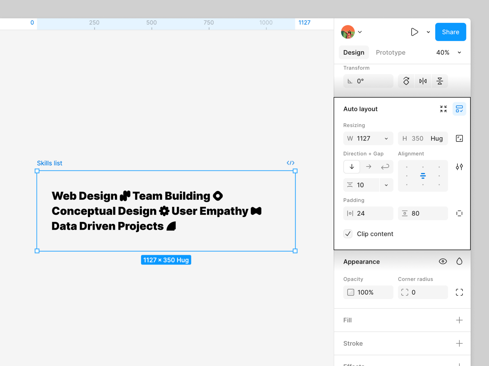Click the top-left selection handle of frame
The image size is (489, 366).
point(37,171)
